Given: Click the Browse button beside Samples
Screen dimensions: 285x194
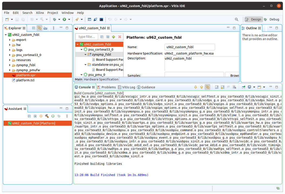Looking at the screenshot, I should coord(232,75).
